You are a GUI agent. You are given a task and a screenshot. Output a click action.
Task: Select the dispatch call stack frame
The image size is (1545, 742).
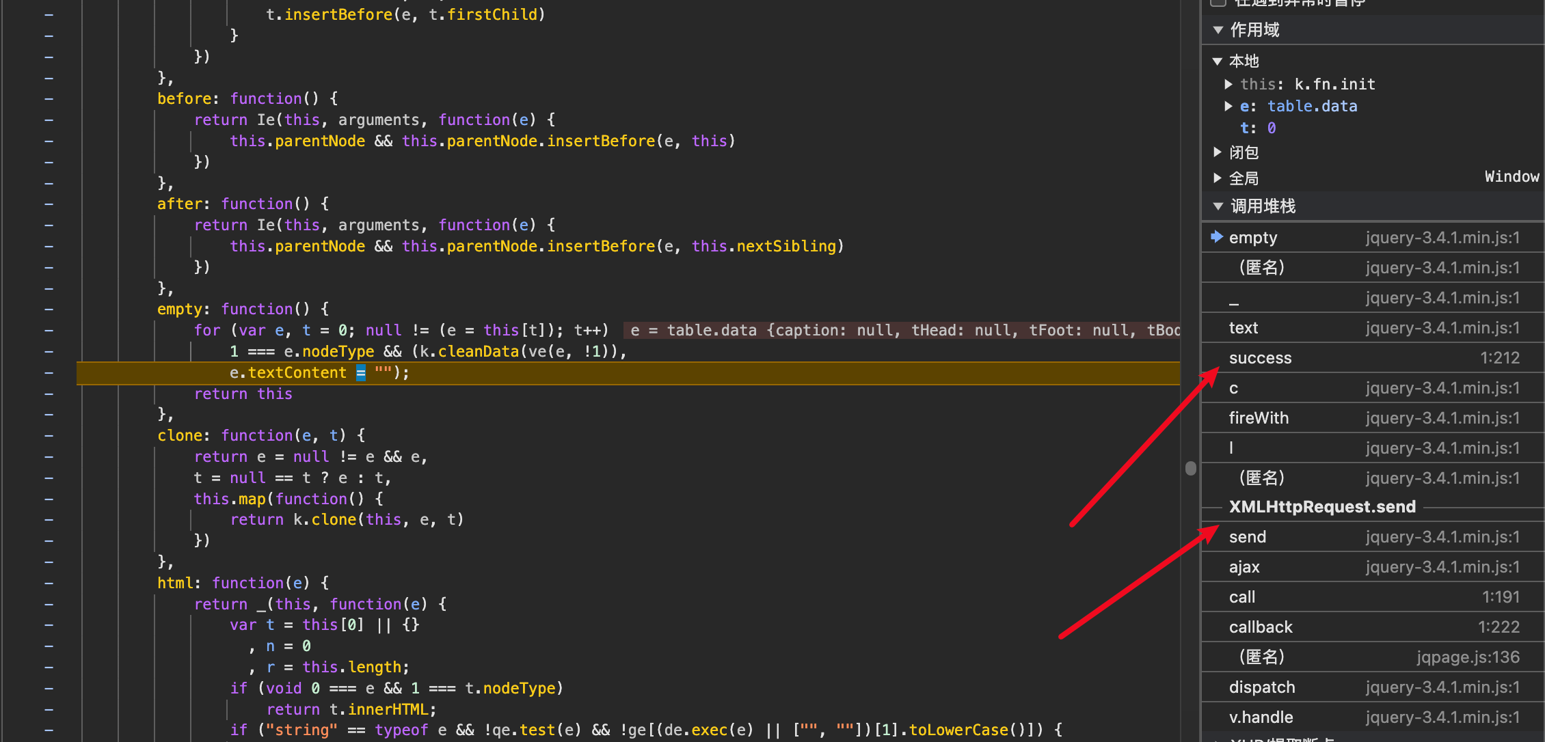click(1261, 687)
